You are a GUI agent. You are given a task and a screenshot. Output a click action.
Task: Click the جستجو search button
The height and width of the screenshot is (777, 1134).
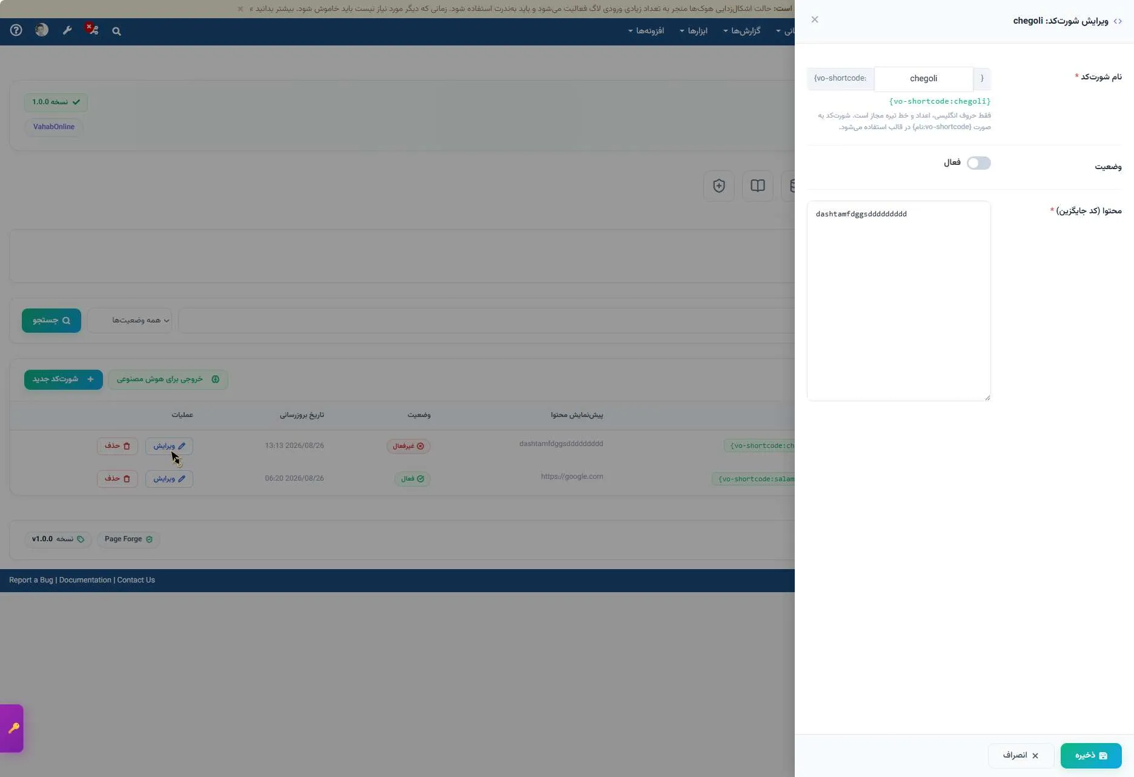point(51,321)
